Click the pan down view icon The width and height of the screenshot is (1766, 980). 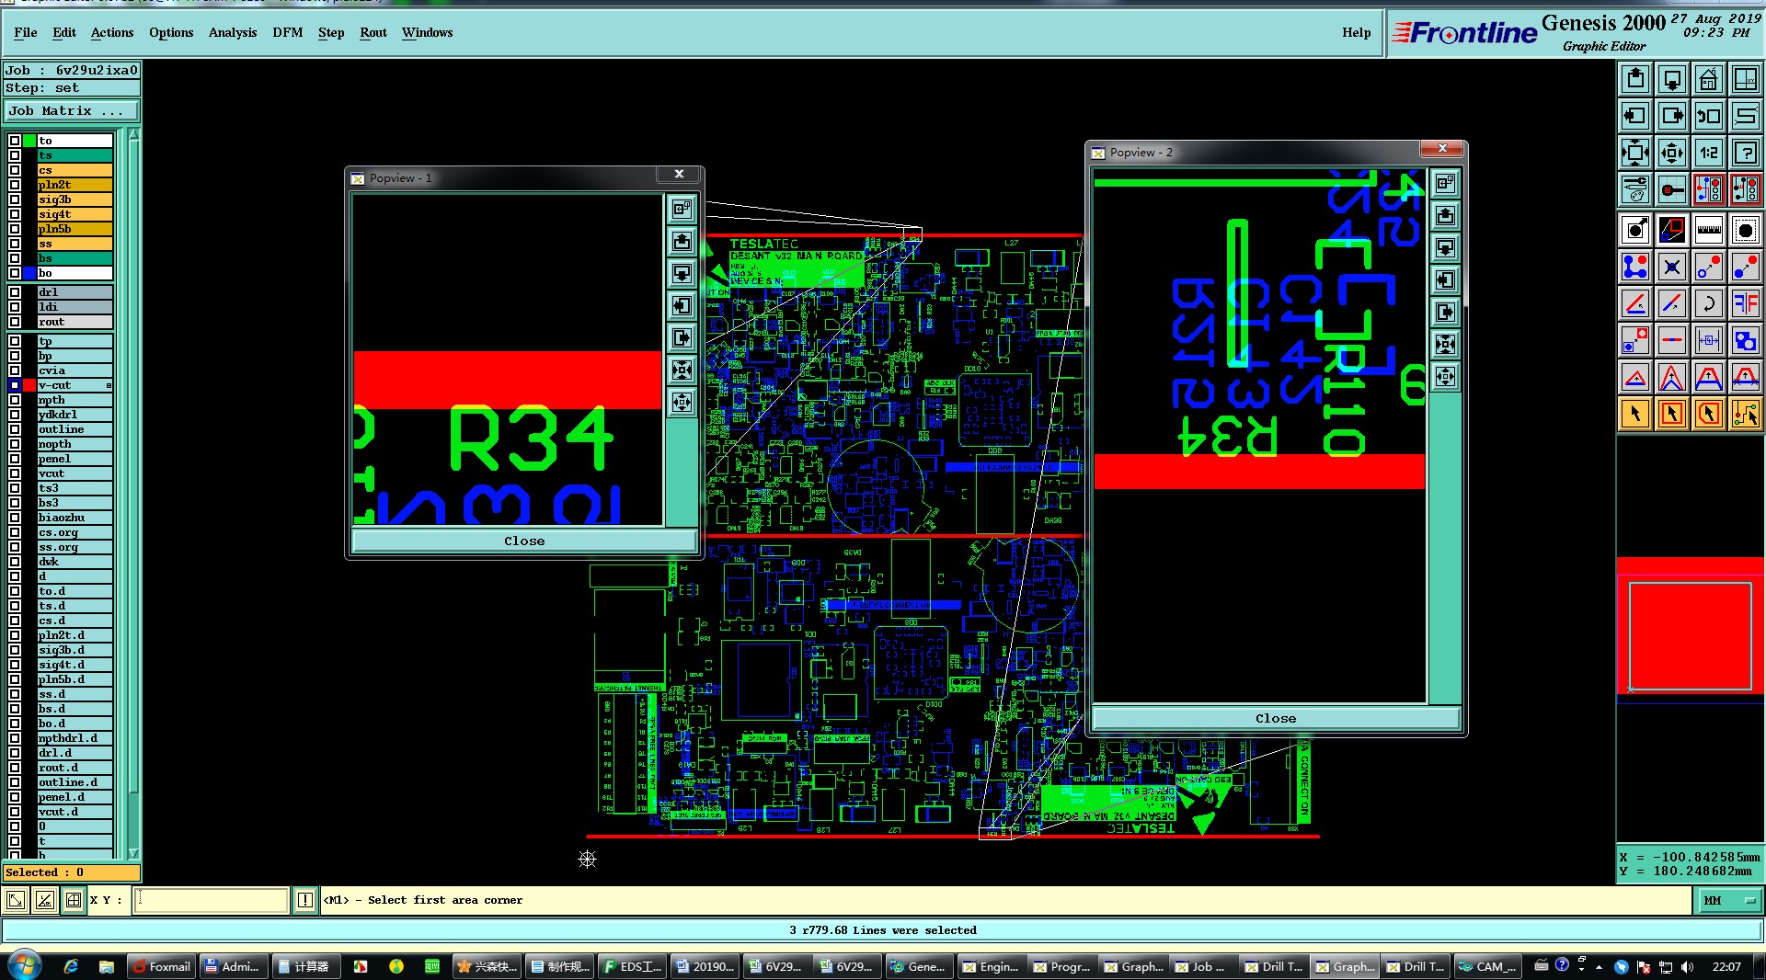[x=1672, y=79]
